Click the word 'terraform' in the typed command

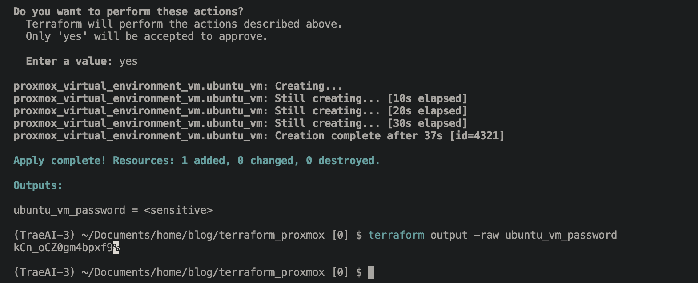pos(396,235)
